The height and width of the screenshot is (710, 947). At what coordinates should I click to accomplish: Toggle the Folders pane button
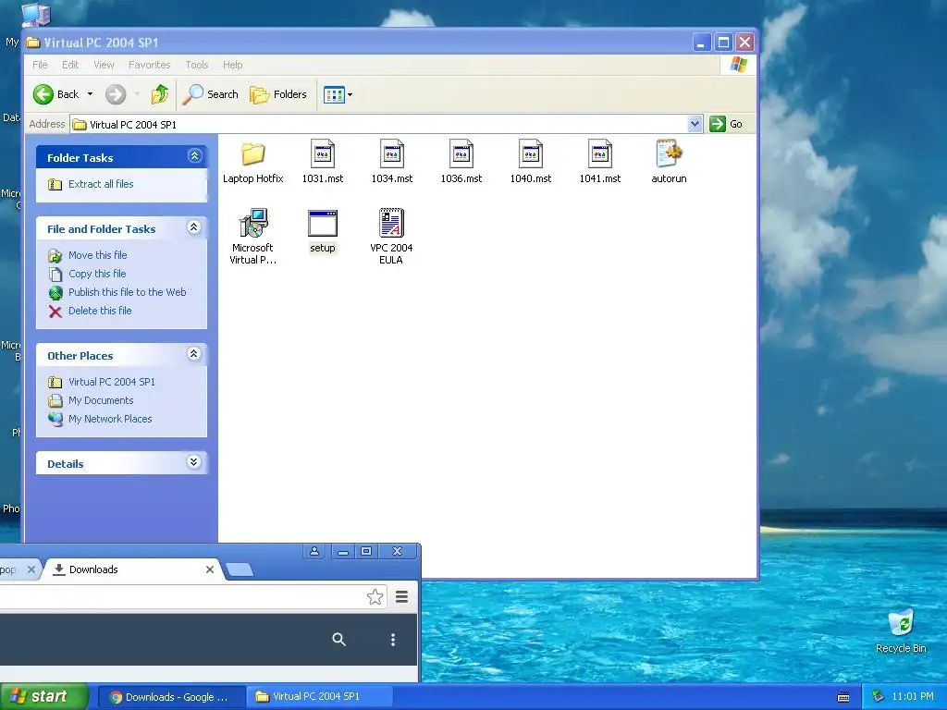[x=278, y=94]
